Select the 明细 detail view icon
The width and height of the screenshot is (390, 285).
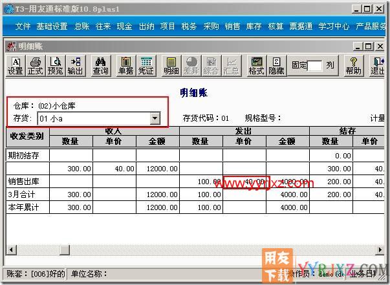click(171, 66)
